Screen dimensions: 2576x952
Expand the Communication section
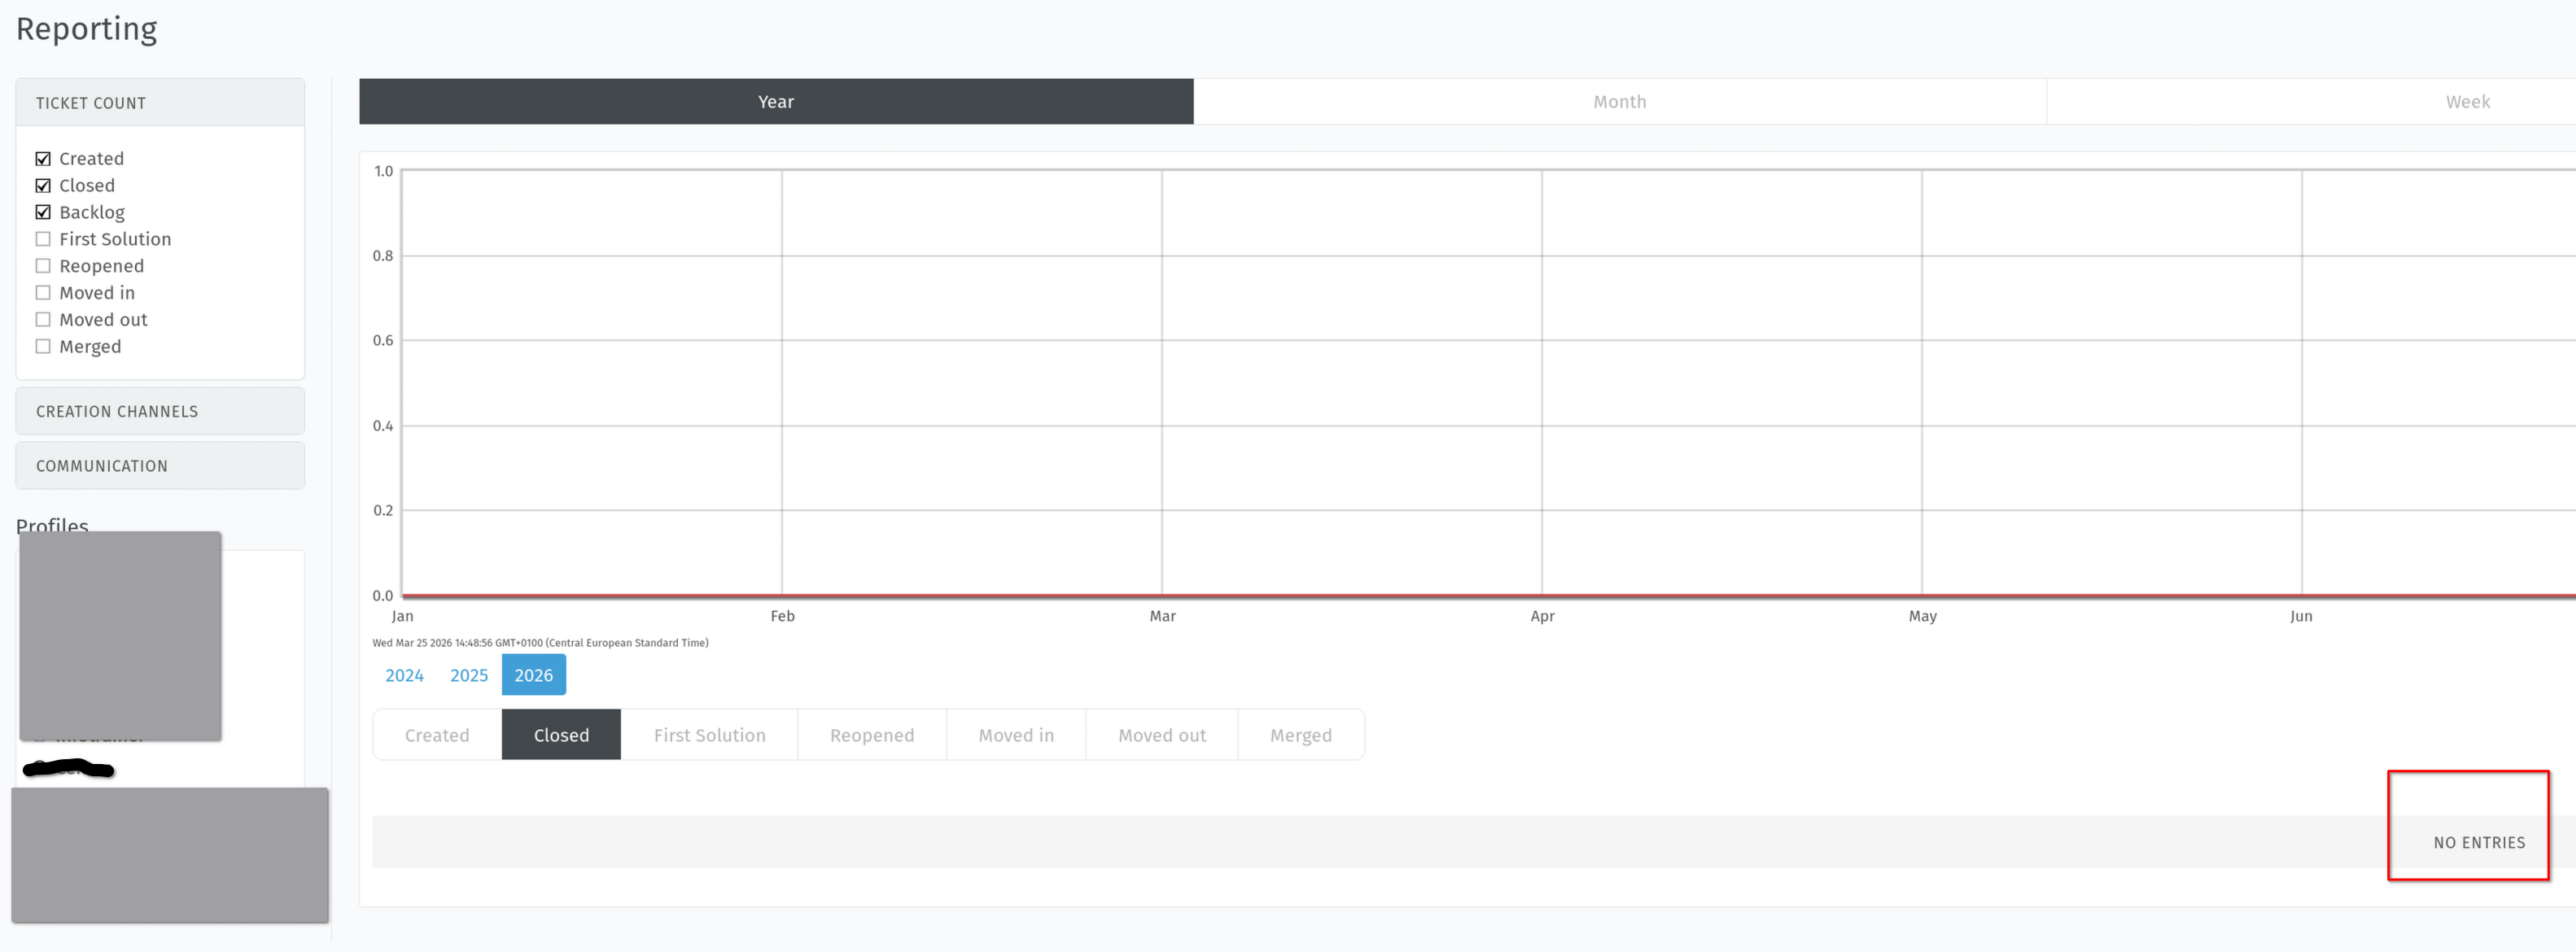click(160, 466)
